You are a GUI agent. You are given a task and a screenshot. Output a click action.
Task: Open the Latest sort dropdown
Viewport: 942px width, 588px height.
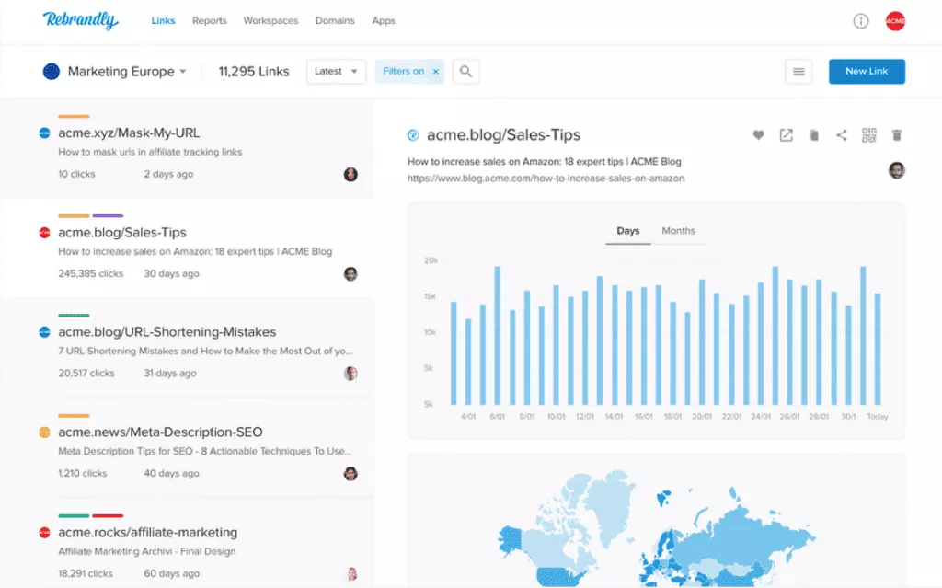point(336,72)
